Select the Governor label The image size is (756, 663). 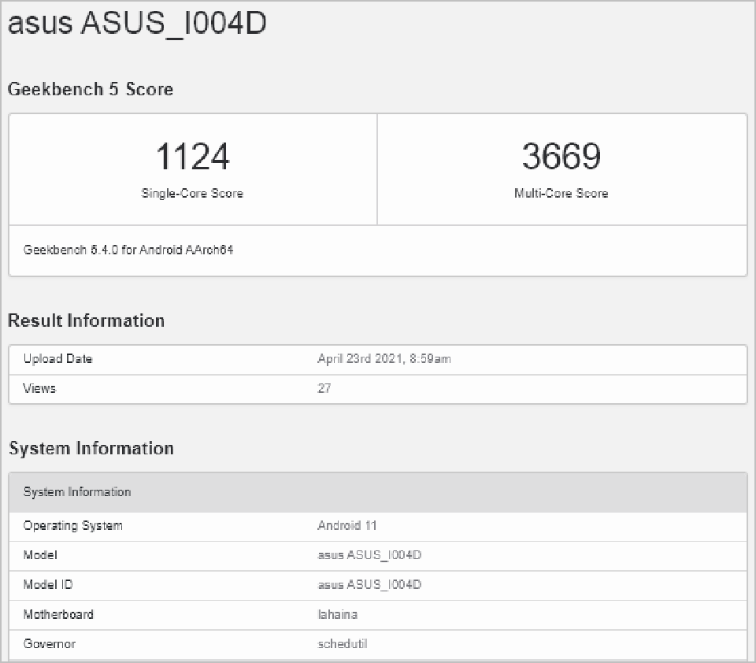tap(49, 644)
